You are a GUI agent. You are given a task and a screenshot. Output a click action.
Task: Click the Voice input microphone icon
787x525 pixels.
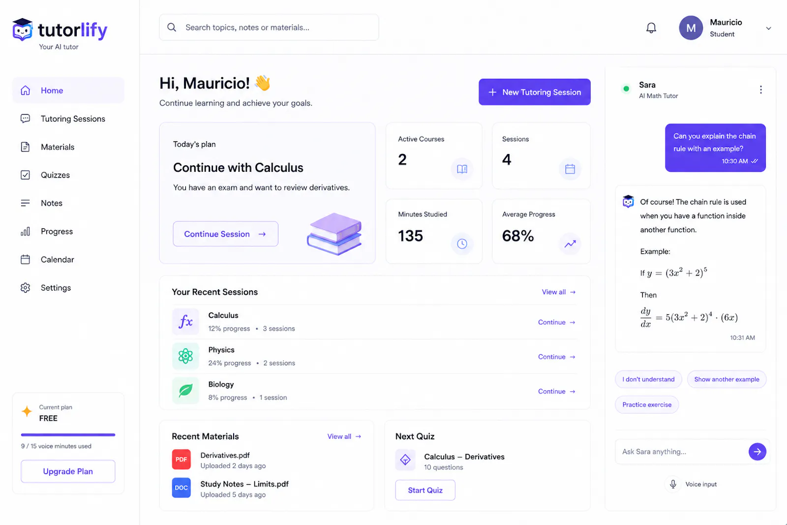click(673, 484)
